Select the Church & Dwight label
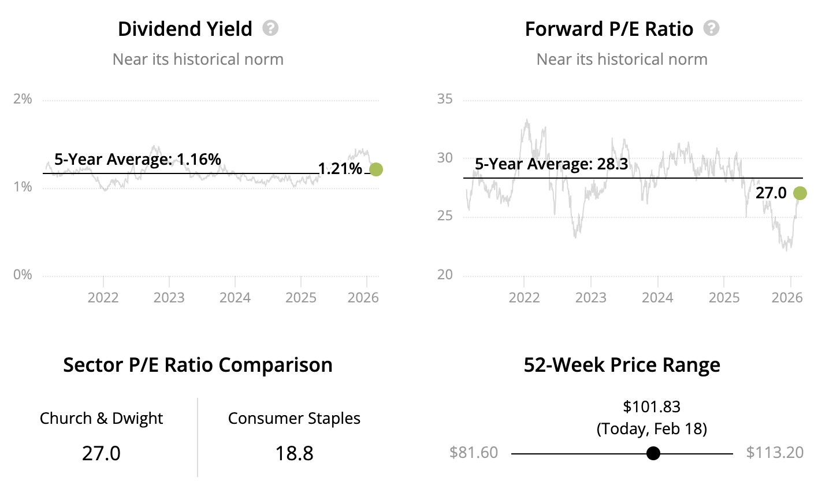This screenshot has height=488, width=818. coord(101,419)
